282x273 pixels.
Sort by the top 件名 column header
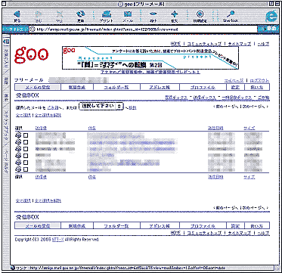click(x=91, y=128)
